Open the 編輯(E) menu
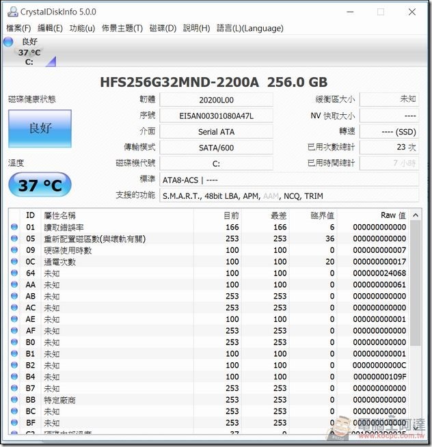The width and height of the screenshot is (432, 447). [x=50, y=28]
